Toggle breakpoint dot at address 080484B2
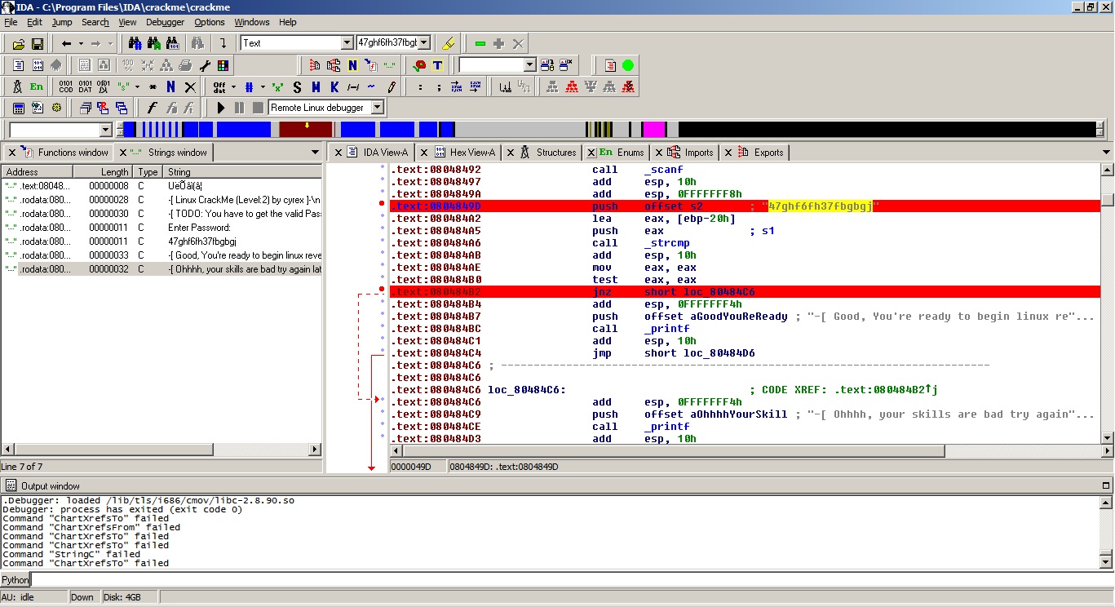 [382, 289]
